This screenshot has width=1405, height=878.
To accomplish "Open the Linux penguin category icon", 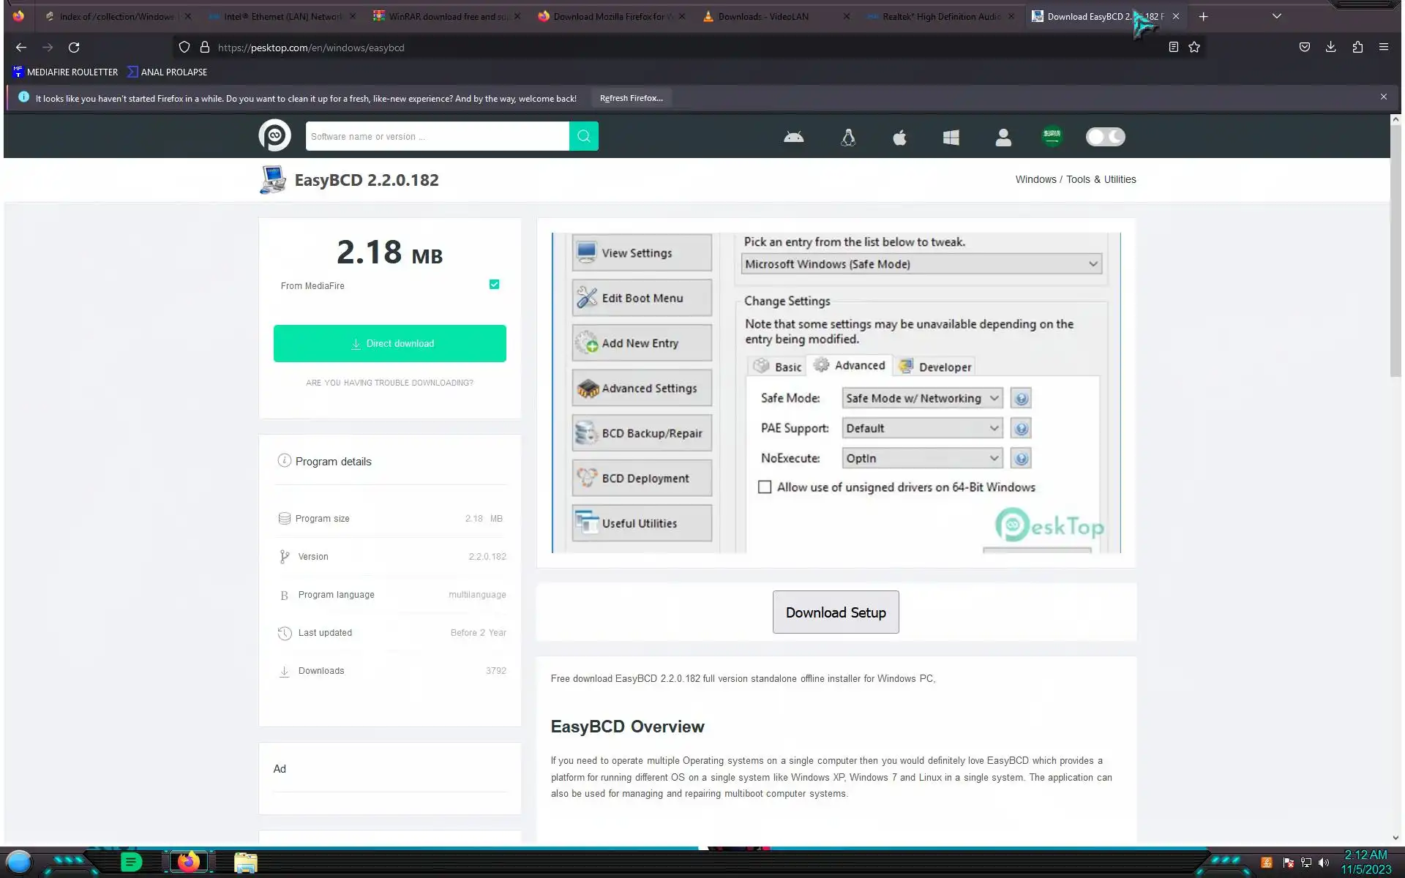I will pos(847,137).
